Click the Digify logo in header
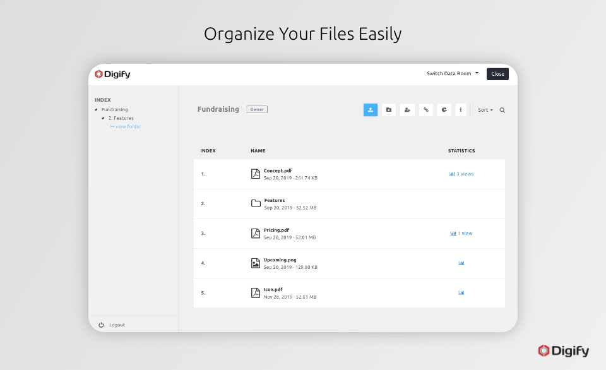This screenshot has width=606, height=370. [114, 74]
